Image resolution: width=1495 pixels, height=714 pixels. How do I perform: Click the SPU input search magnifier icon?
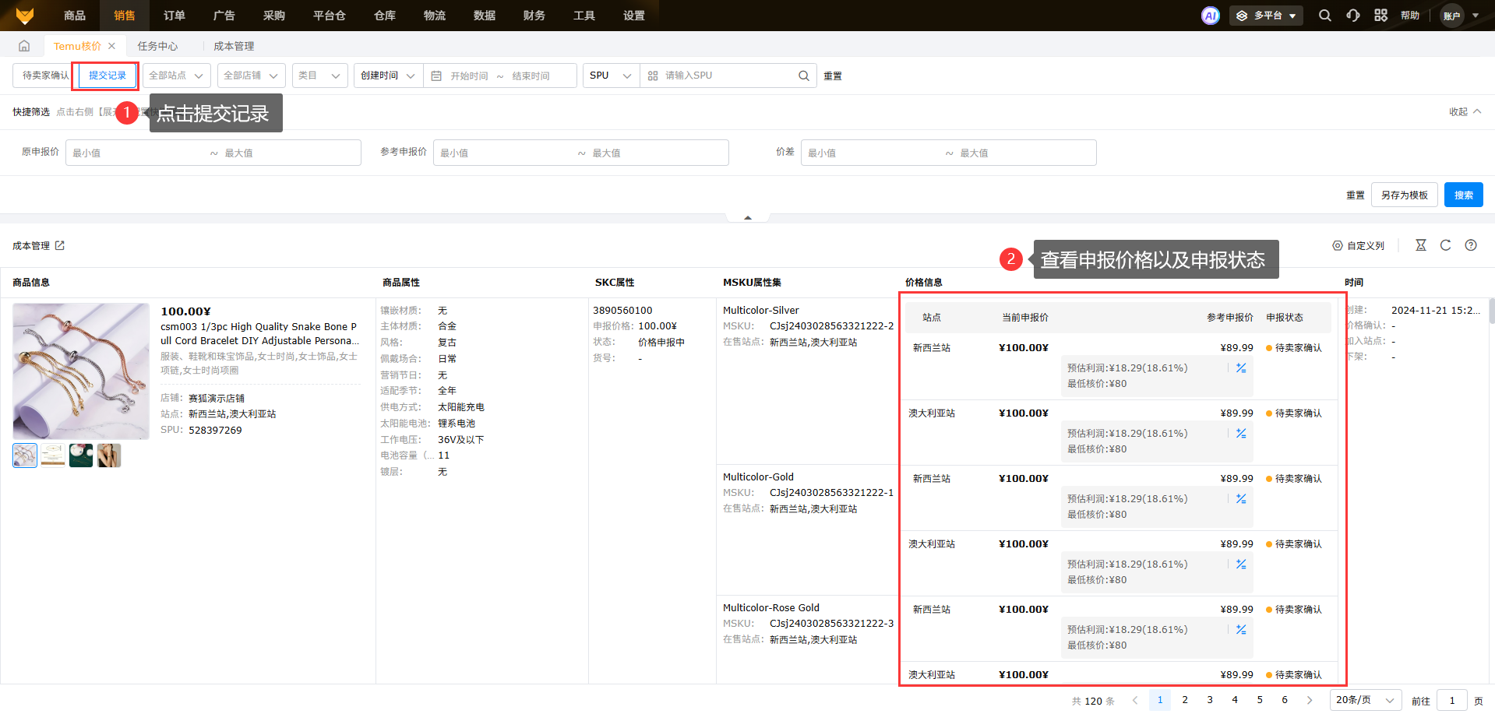point(803,76)
